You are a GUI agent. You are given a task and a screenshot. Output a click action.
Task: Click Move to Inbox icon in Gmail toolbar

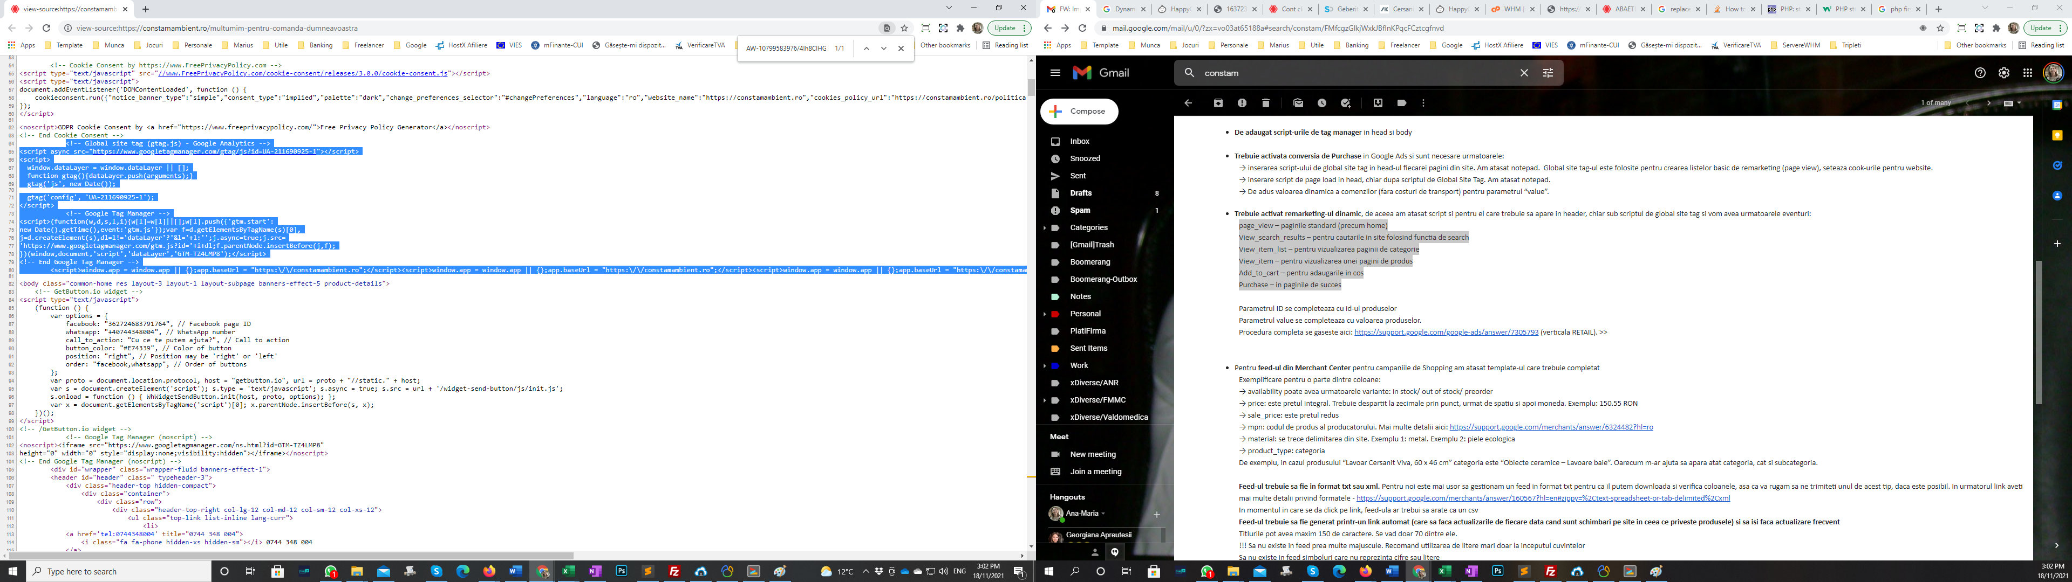coord(1378,103)
